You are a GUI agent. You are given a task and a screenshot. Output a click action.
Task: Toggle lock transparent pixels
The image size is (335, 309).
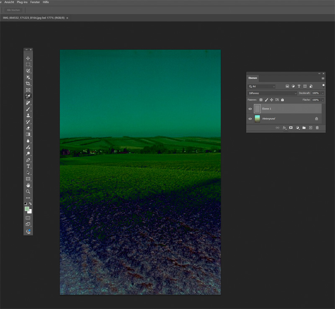[261, 100]
